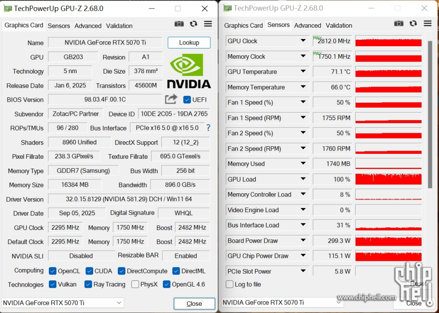The width and height of the screenshot is (439, 313).
Task: Click the Lookup button
Action: [189, 43]
